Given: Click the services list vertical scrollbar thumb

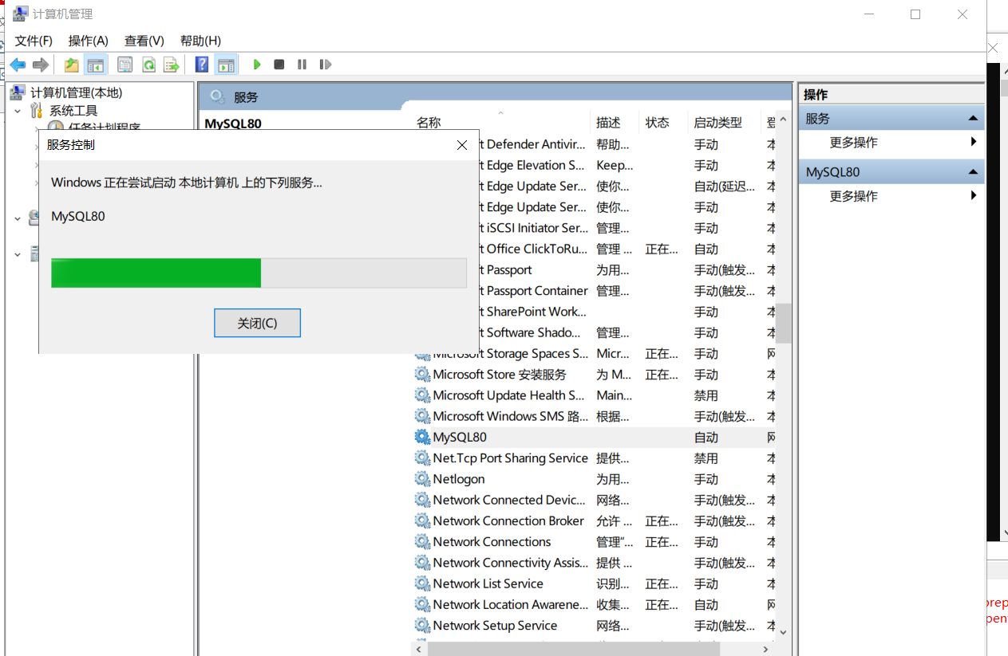Looking at the screenshot, I should click(x=784, y=323).
